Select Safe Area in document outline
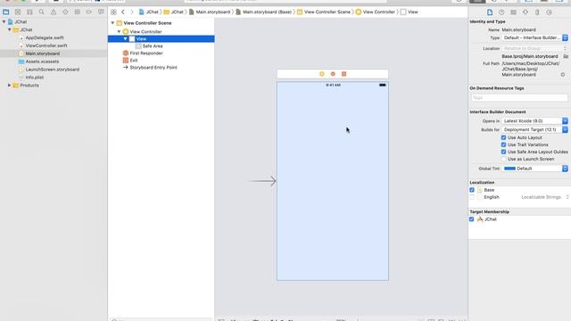Viewport: 571px width, 321px height. (x=153, y=46)
